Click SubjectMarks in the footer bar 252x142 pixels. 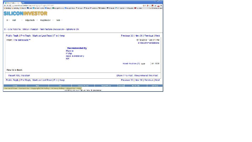pos(83,86)
